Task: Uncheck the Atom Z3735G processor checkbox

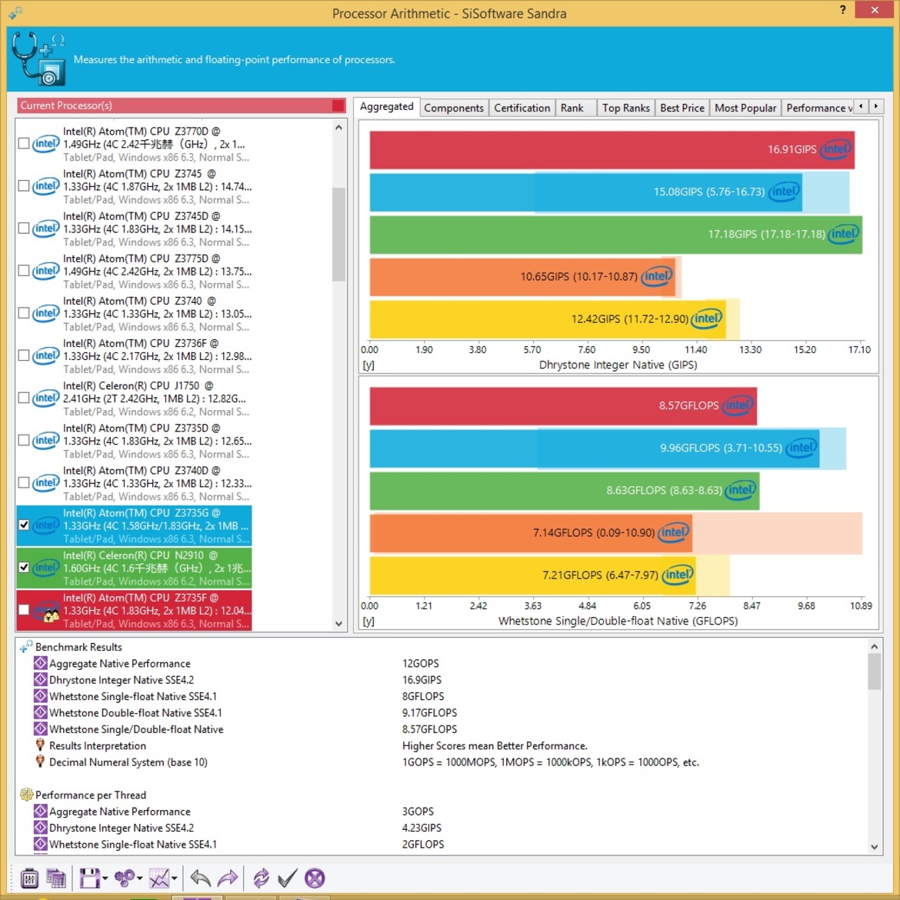Action: [24, 525]
